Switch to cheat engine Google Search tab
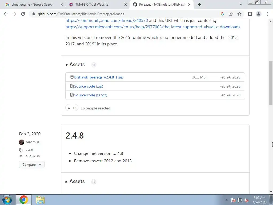 pos(33,5)
